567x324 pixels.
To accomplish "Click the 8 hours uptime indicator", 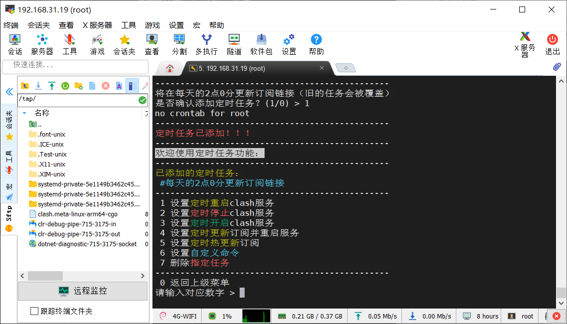I will click(481, 317).
